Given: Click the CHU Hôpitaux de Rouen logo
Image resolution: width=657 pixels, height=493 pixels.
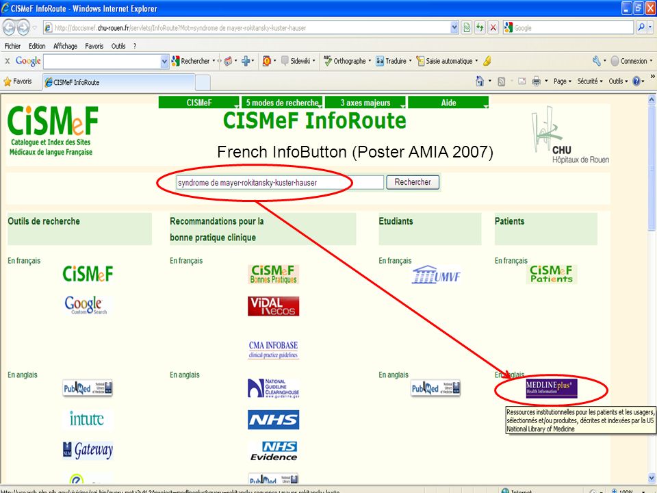Looking at the screenshot, I should pos(570,135).
